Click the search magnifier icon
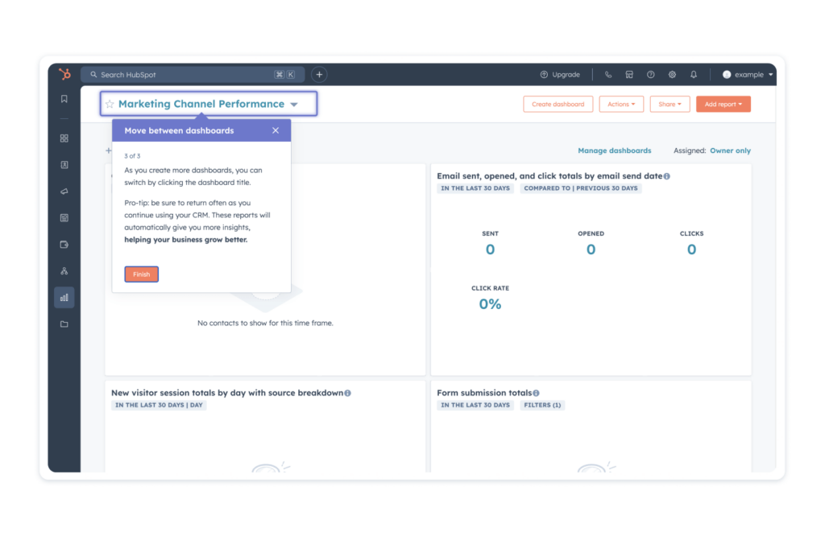Screen dimensions: 825x536 coord(93,75)
